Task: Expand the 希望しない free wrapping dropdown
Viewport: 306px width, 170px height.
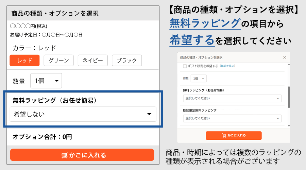Action: pos(83,114)
